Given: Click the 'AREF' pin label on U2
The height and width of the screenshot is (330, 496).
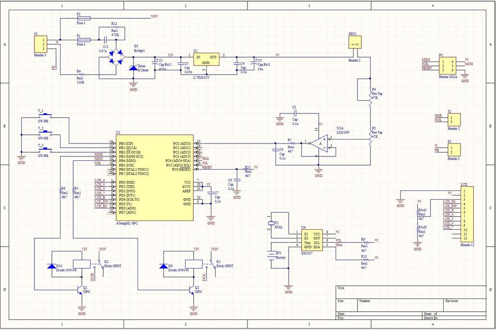Looking at the screenshot, I should [x=186, y=191].
